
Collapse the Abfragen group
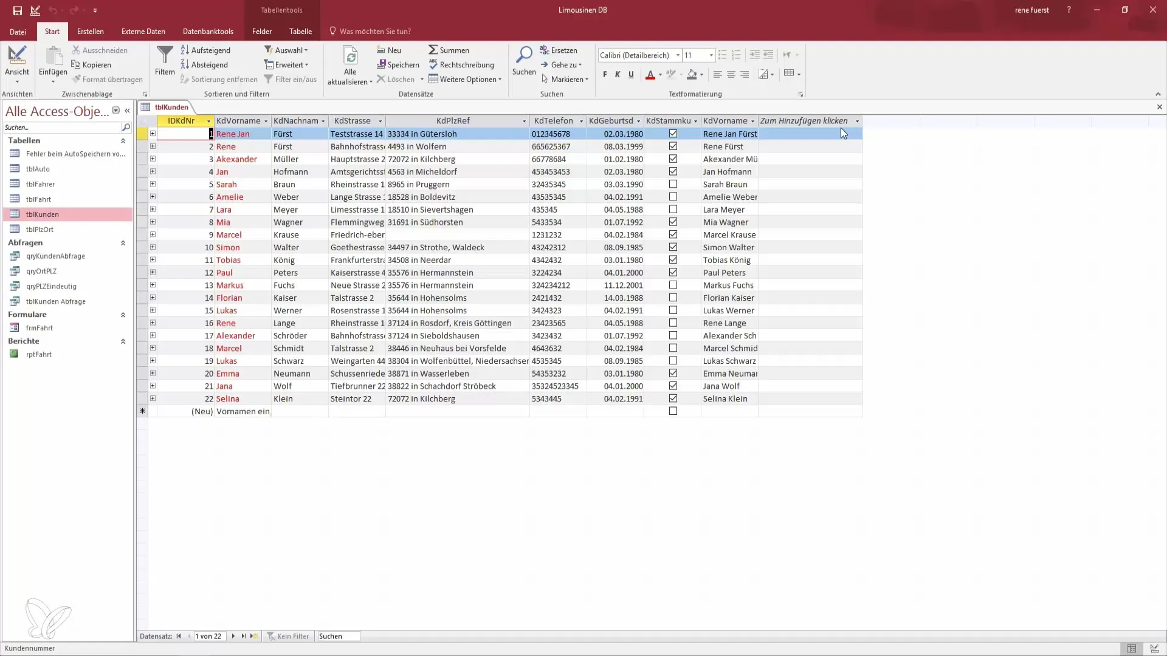pyautogui.click(x=123, y=243)
